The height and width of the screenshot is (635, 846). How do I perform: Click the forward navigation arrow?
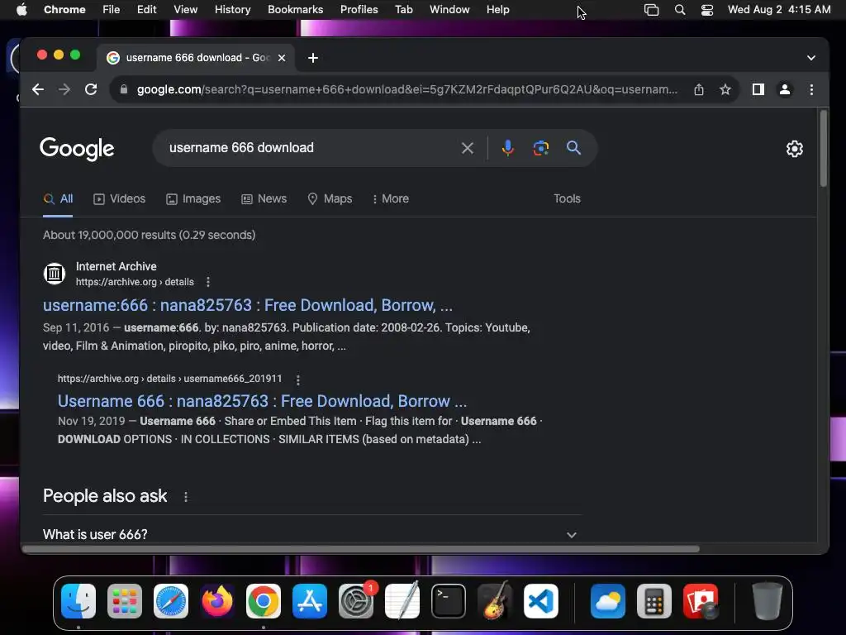(x=64, y=89)
